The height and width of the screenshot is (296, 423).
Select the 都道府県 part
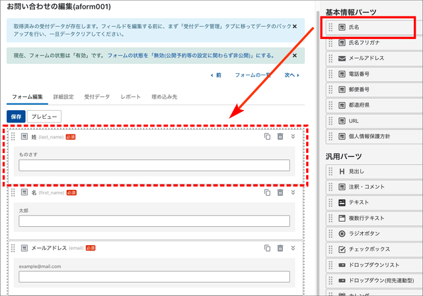374,105
